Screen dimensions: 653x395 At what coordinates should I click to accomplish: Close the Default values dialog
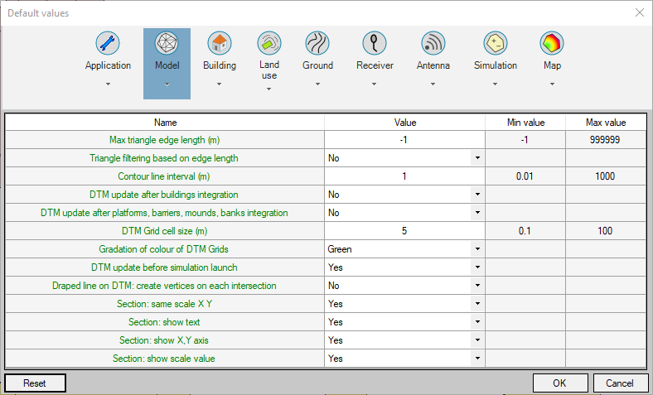tap(639, 13)
